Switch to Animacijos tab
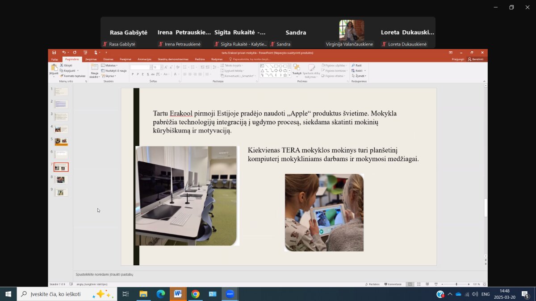536x301 pixels. pyautogui.click(x=144, y=59)
